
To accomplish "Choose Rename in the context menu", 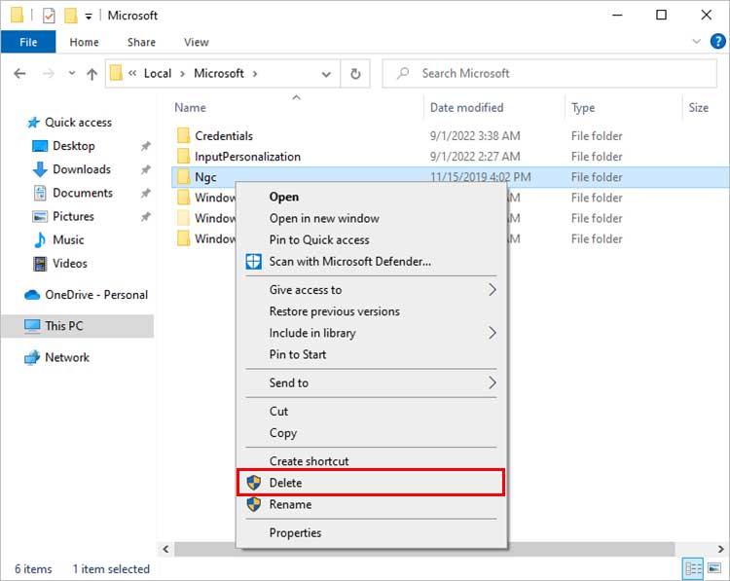I will point(290,504).
